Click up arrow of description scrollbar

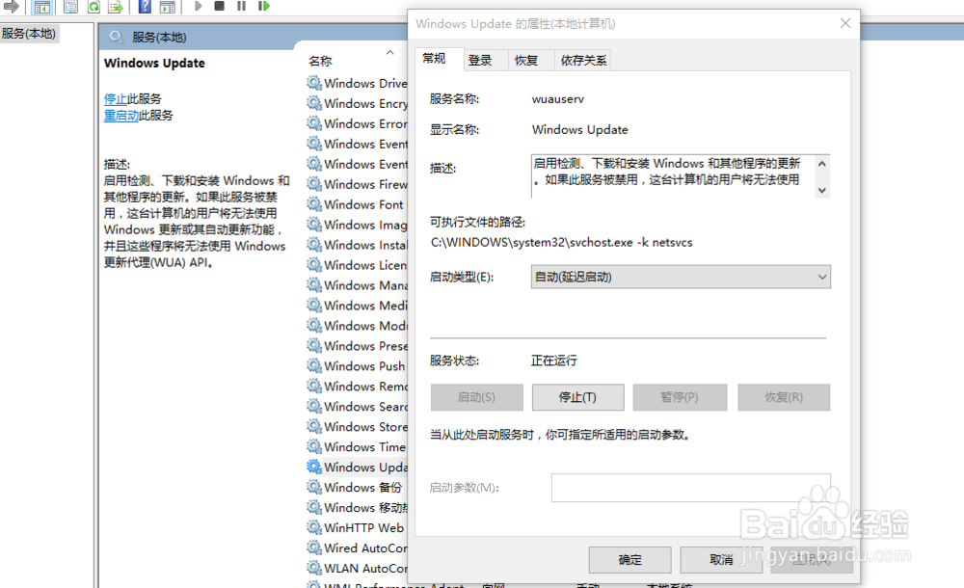tap(822, 164)
